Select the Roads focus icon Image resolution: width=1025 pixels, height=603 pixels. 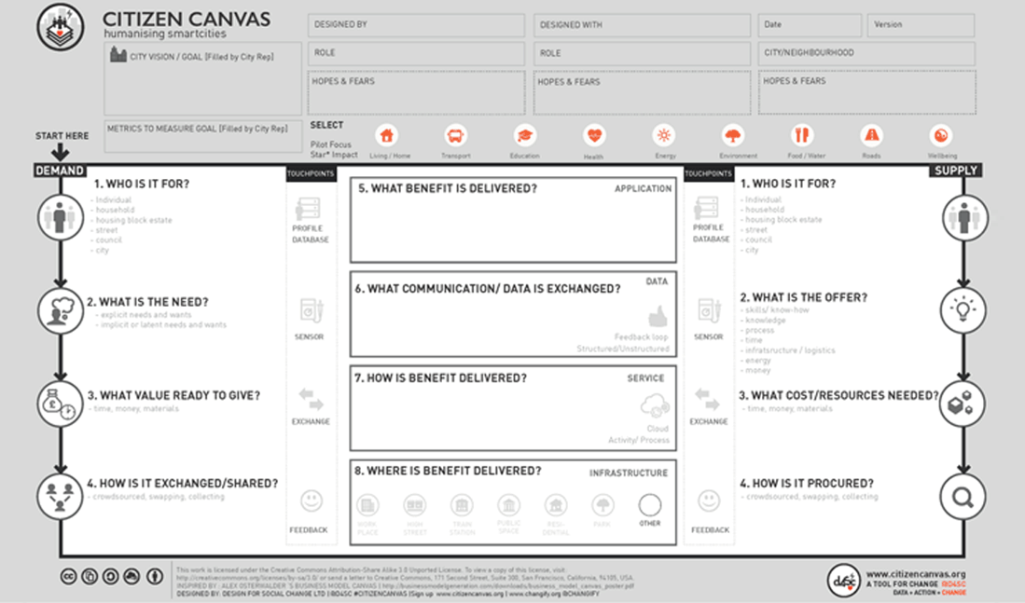(871, 136)
